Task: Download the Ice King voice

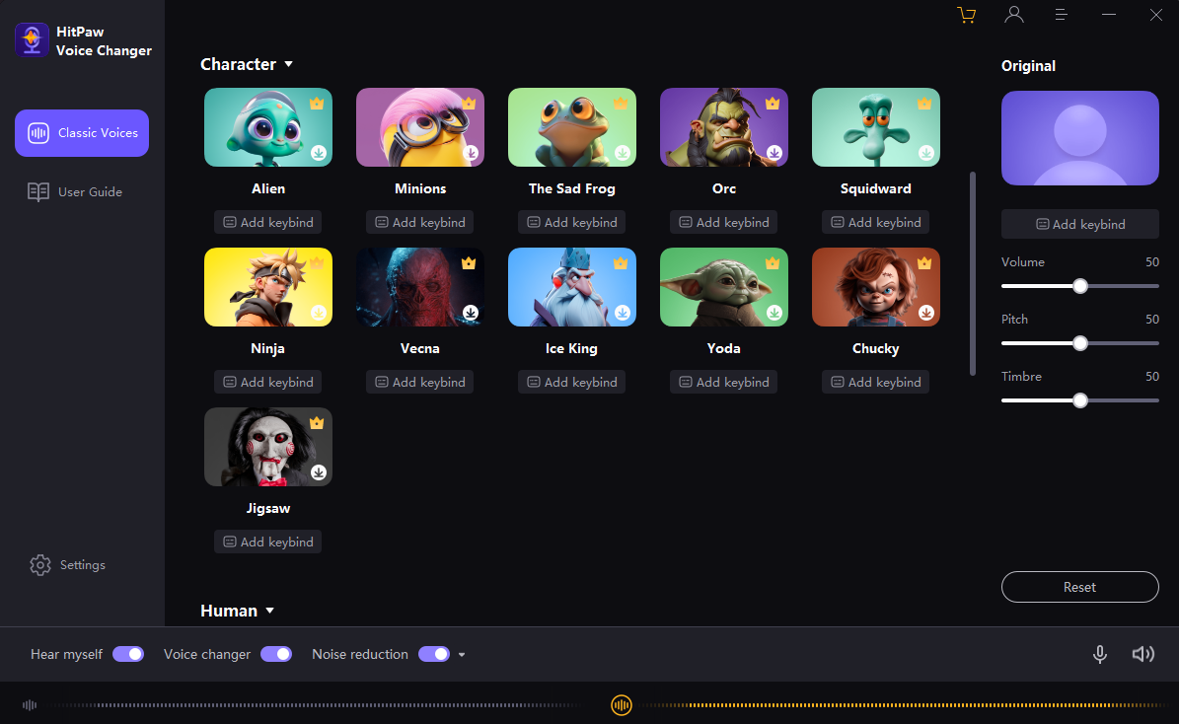Action: pyautogui.click(x=623, y=312)
